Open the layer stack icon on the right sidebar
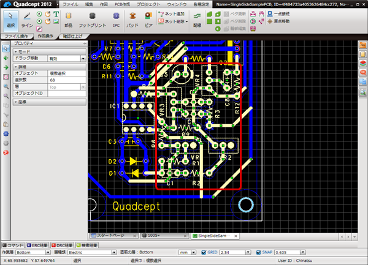 [x=362, y=63]
